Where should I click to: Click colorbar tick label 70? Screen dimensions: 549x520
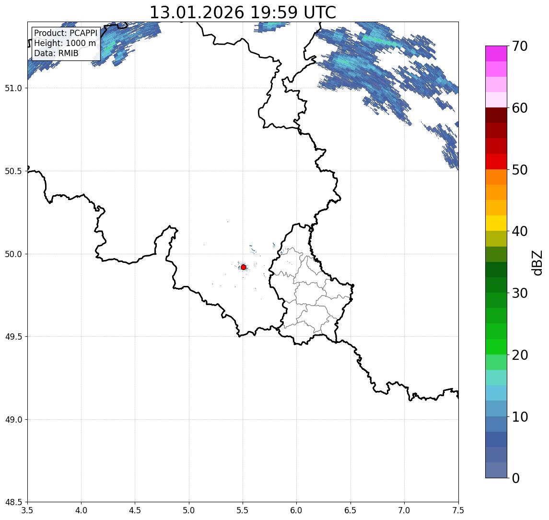click(520, 46)
